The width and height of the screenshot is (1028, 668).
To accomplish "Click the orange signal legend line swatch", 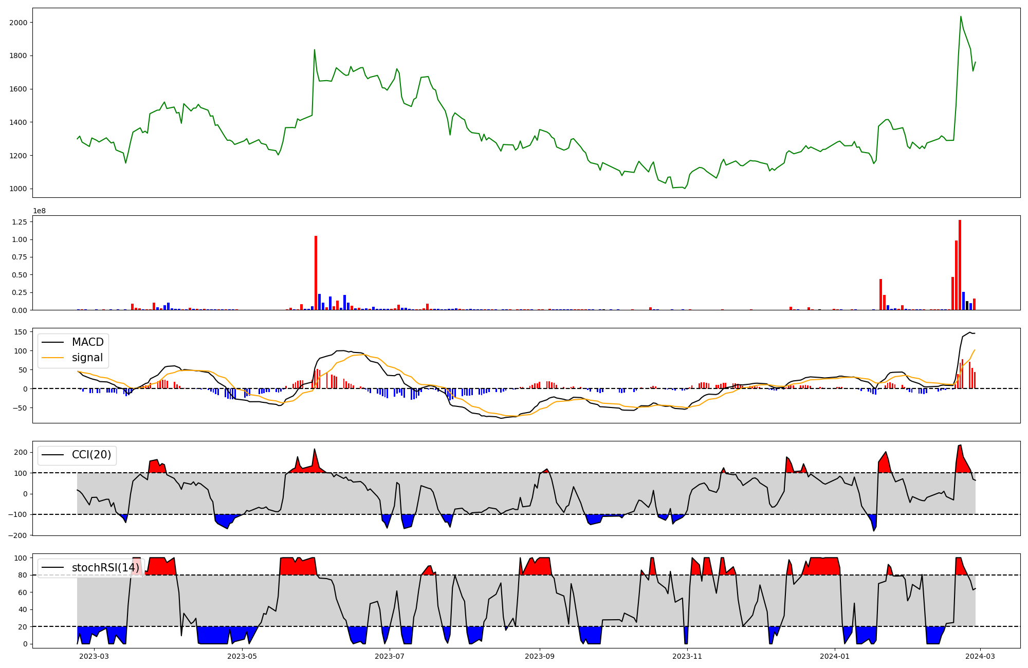I will (52, 358).
